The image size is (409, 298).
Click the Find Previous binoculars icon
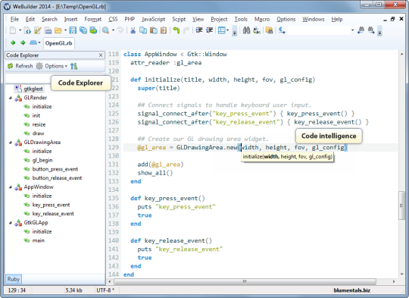click(x=361, y=30)
